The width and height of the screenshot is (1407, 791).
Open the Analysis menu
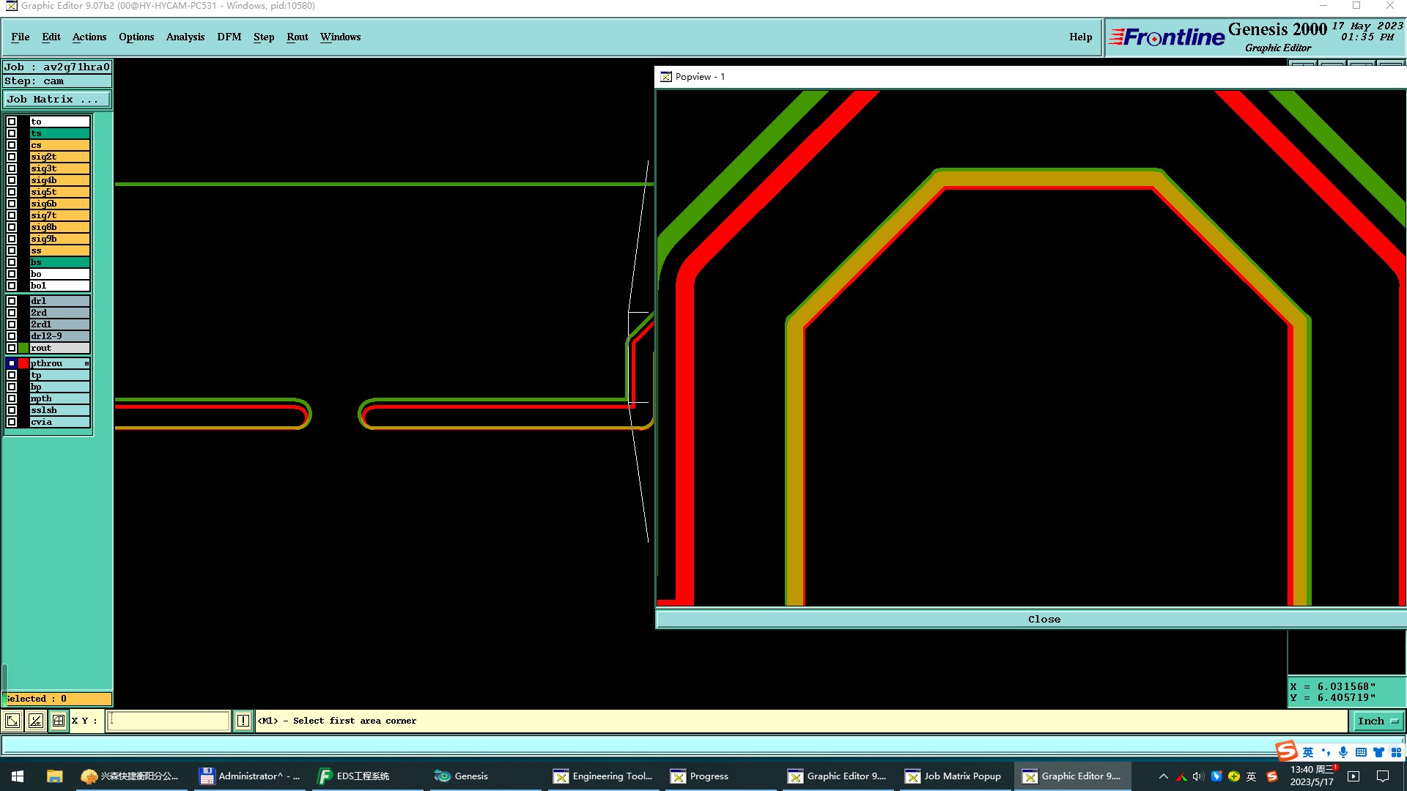(x=185, y=37)
